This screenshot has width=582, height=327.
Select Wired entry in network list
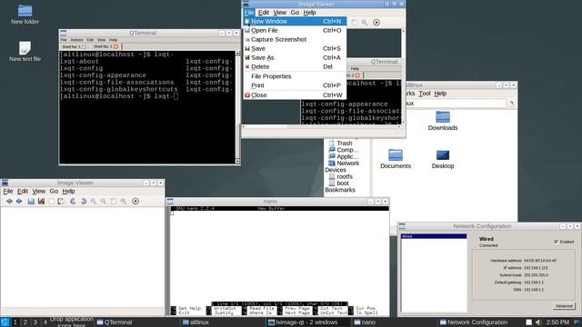(434, 236)
